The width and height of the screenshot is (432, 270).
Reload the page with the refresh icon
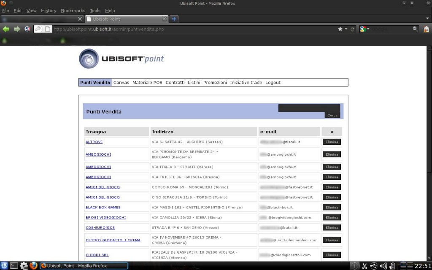(352, 29)
